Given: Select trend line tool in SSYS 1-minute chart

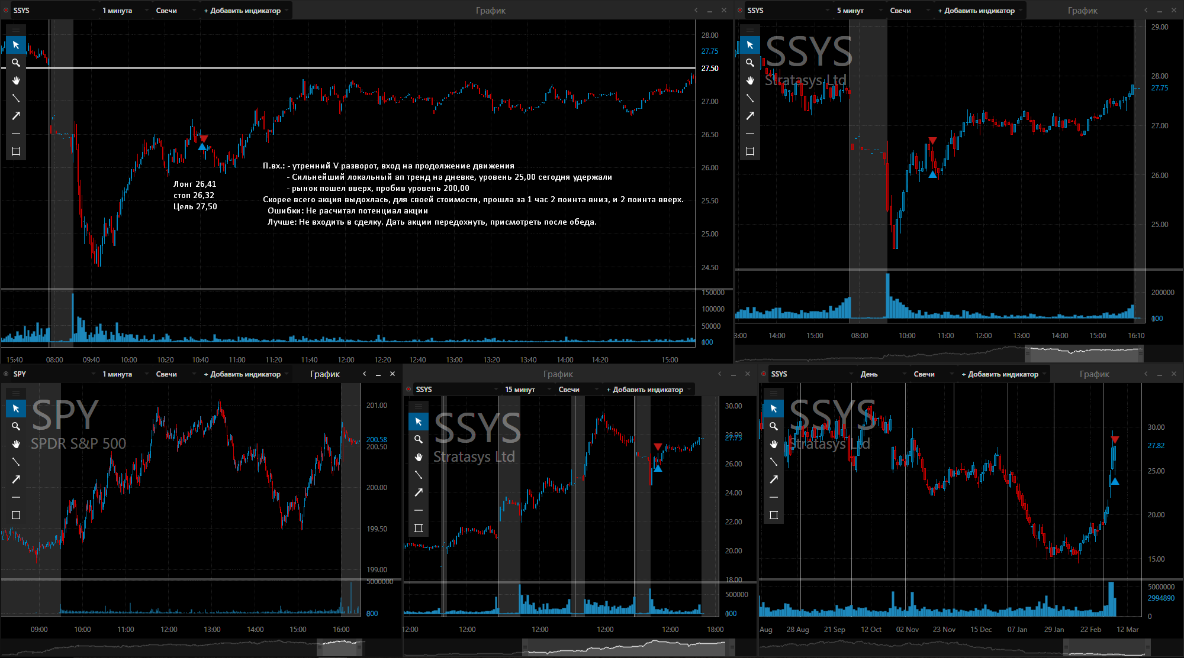Looking at the screenshot, I should pyautogui.click(x=16, y=98).
